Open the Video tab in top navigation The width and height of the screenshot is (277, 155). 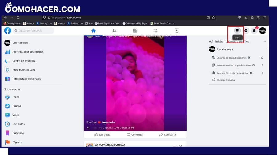pyautogui.click(x=177, y=31)
